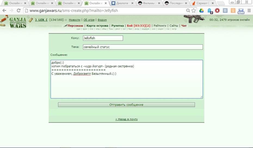Open Карта острова menu item

(97, 26)
